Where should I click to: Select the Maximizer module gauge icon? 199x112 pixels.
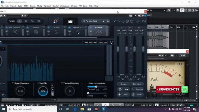coord(99,32)
